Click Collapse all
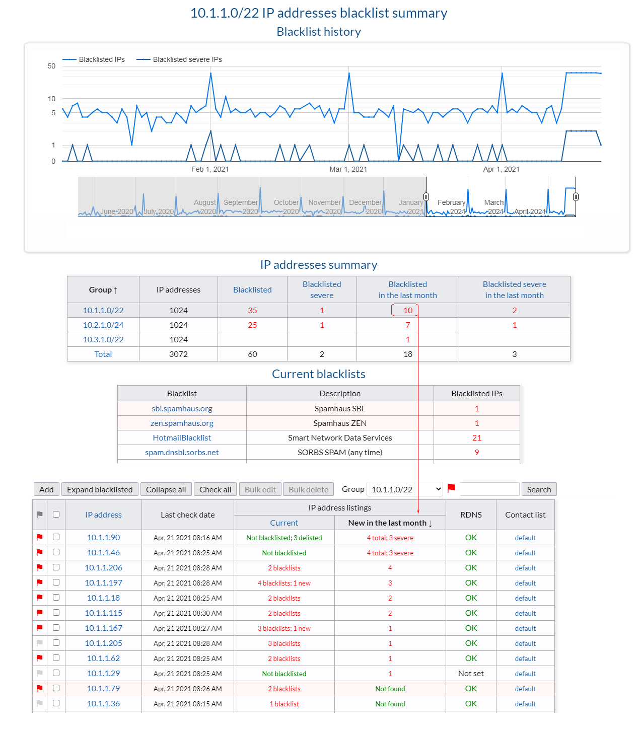641x732 pixels. (166, 489)
